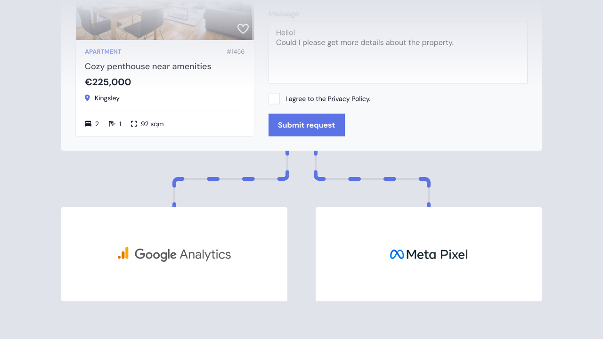Click the listing number #1456
Screen dimensions: 603x339
click(x=236, y=52)
